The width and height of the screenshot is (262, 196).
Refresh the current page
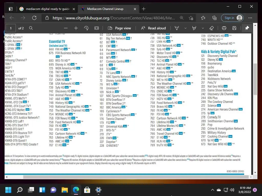pyautogui.click(x=34, y=18)
